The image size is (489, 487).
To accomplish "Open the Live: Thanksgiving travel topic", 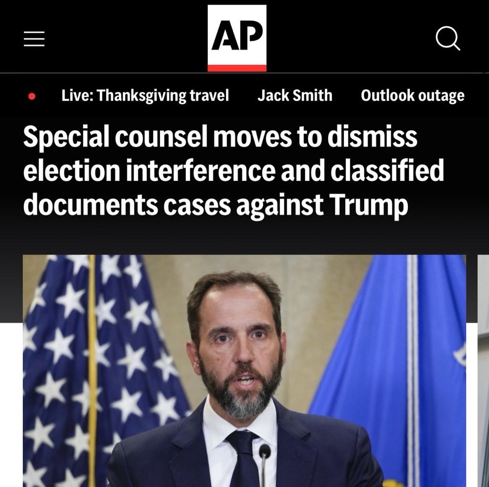I will pos(145,95).
